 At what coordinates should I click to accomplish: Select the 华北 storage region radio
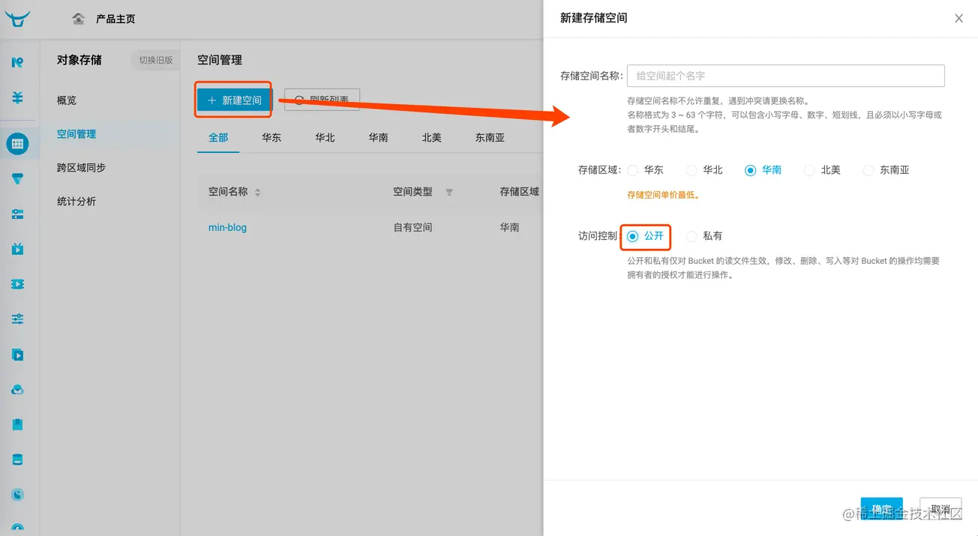pos(691,170)
